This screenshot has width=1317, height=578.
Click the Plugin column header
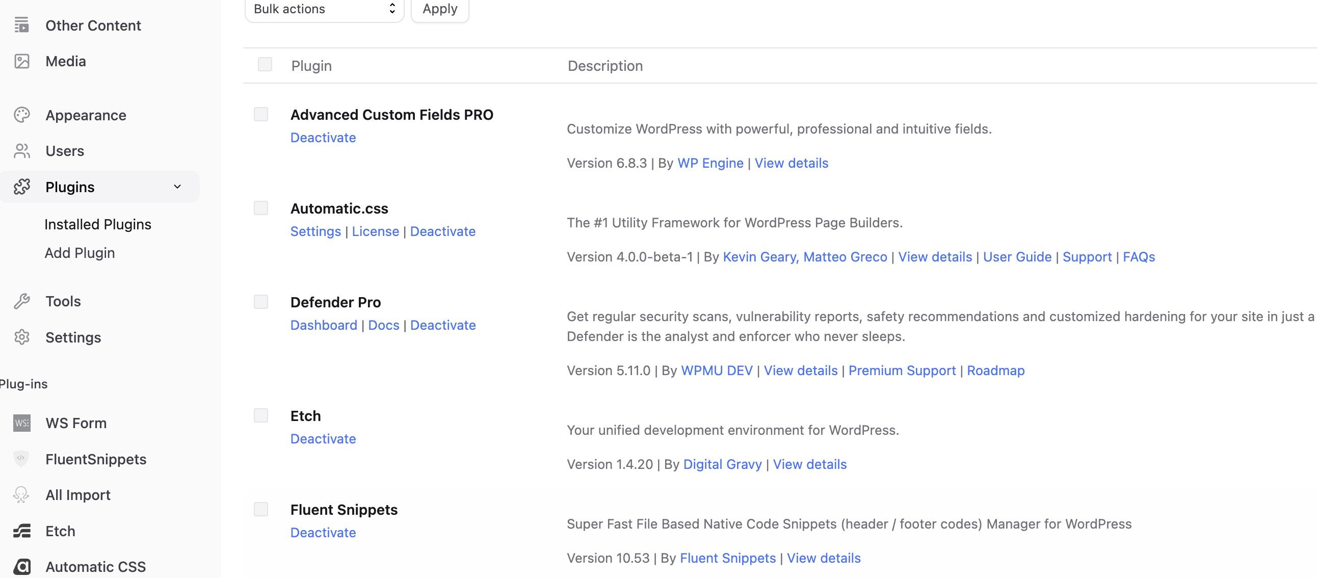point(311,66)
